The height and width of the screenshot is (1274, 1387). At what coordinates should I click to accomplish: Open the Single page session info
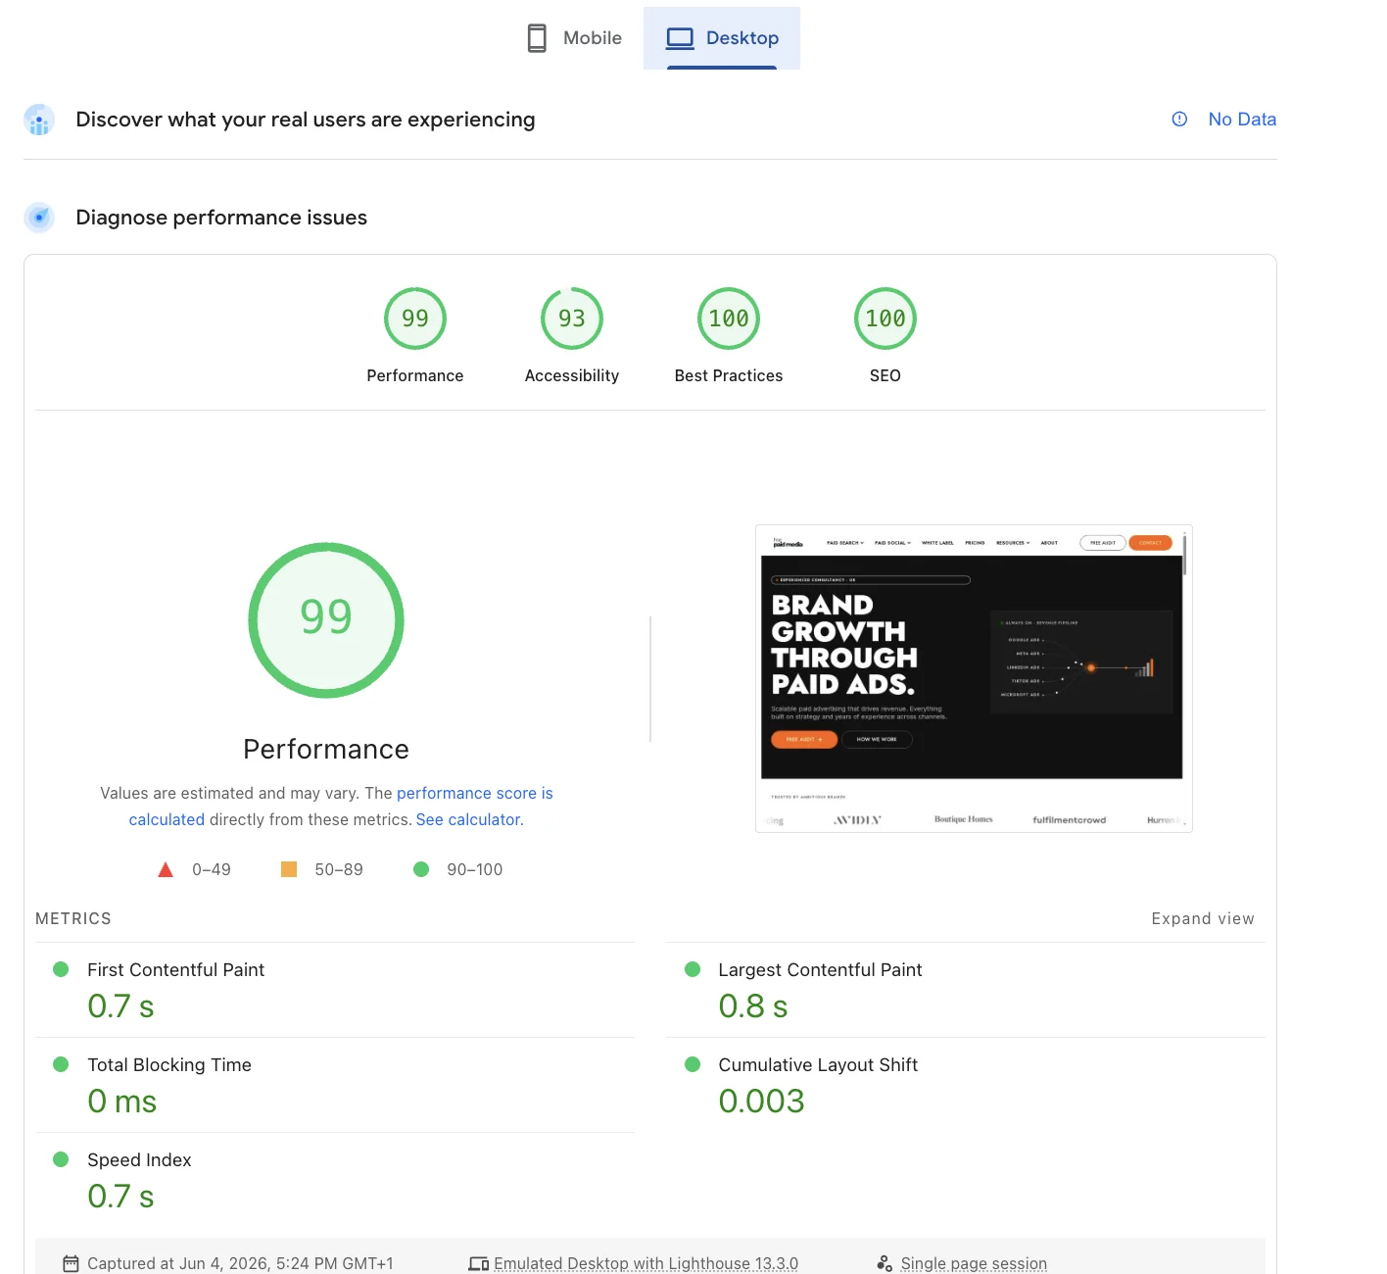974,1263
